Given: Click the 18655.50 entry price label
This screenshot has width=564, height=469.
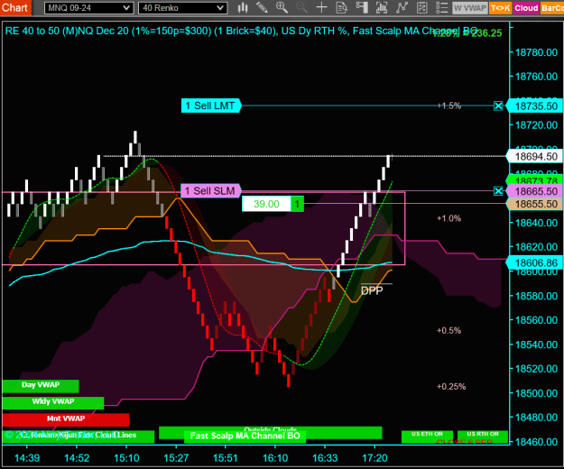Looking at the screenshot, I should click(x=535, y=204).
